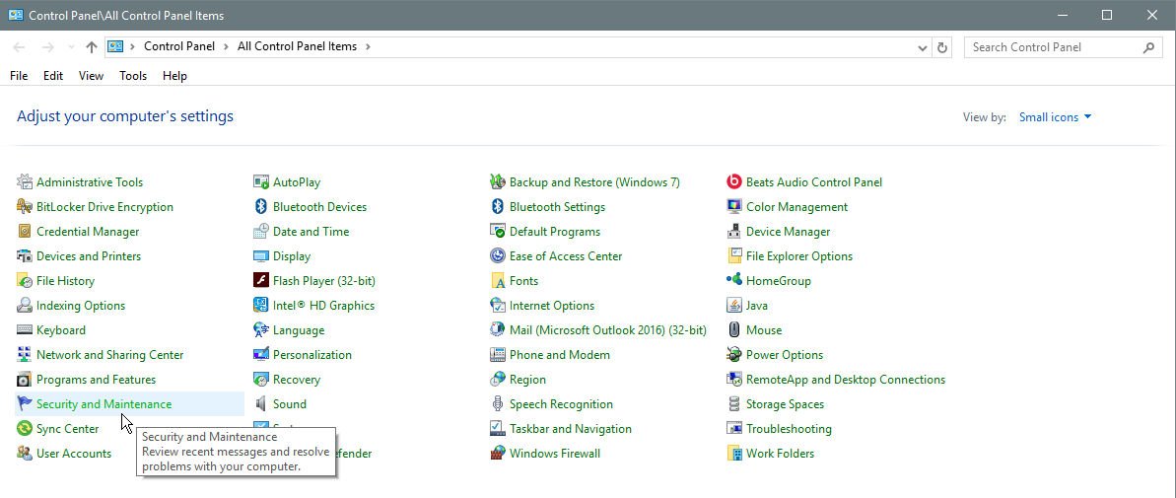Image resolution: width=1176 pixels, height=498 pixels.
Task: Open the recent locations dropdown arrow
Action: tap(71, 47)
